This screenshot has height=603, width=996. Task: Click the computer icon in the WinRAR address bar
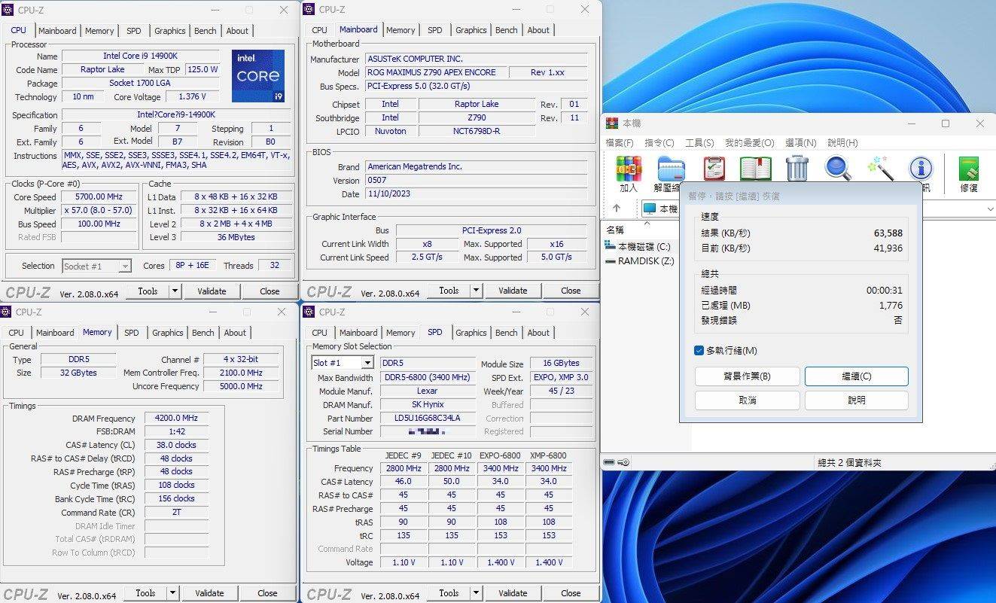pos(650,209)
